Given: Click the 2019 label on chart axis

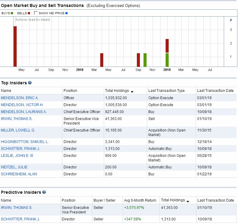Looking at the screenshot, I should 167,70.
